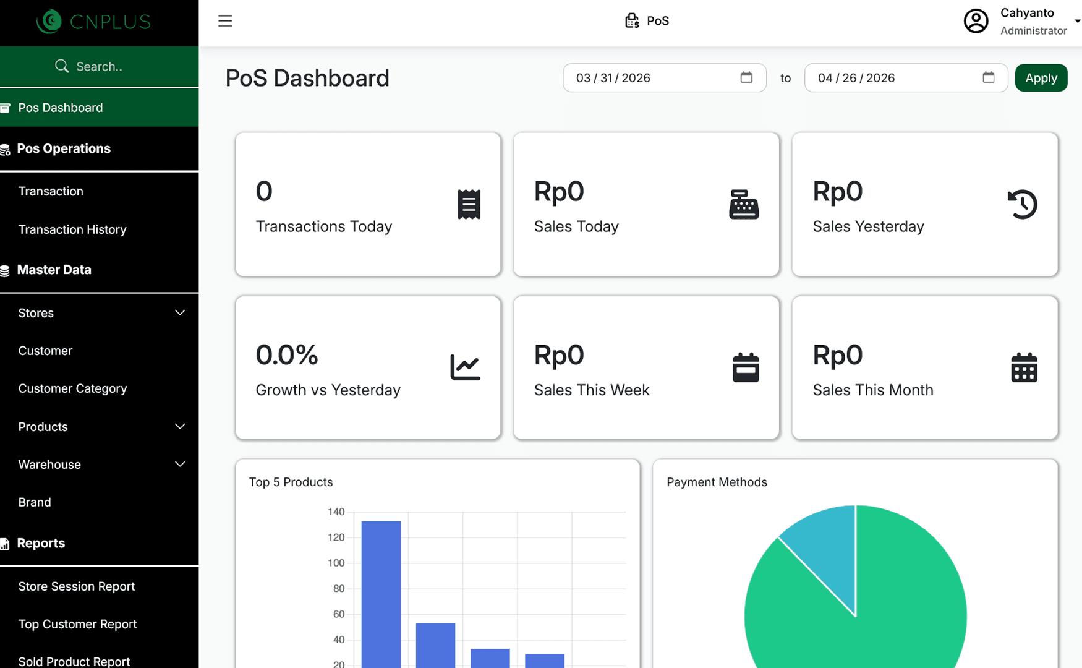Open the start date calendar picker
The image size is (1082, 668).
(746, 77)
